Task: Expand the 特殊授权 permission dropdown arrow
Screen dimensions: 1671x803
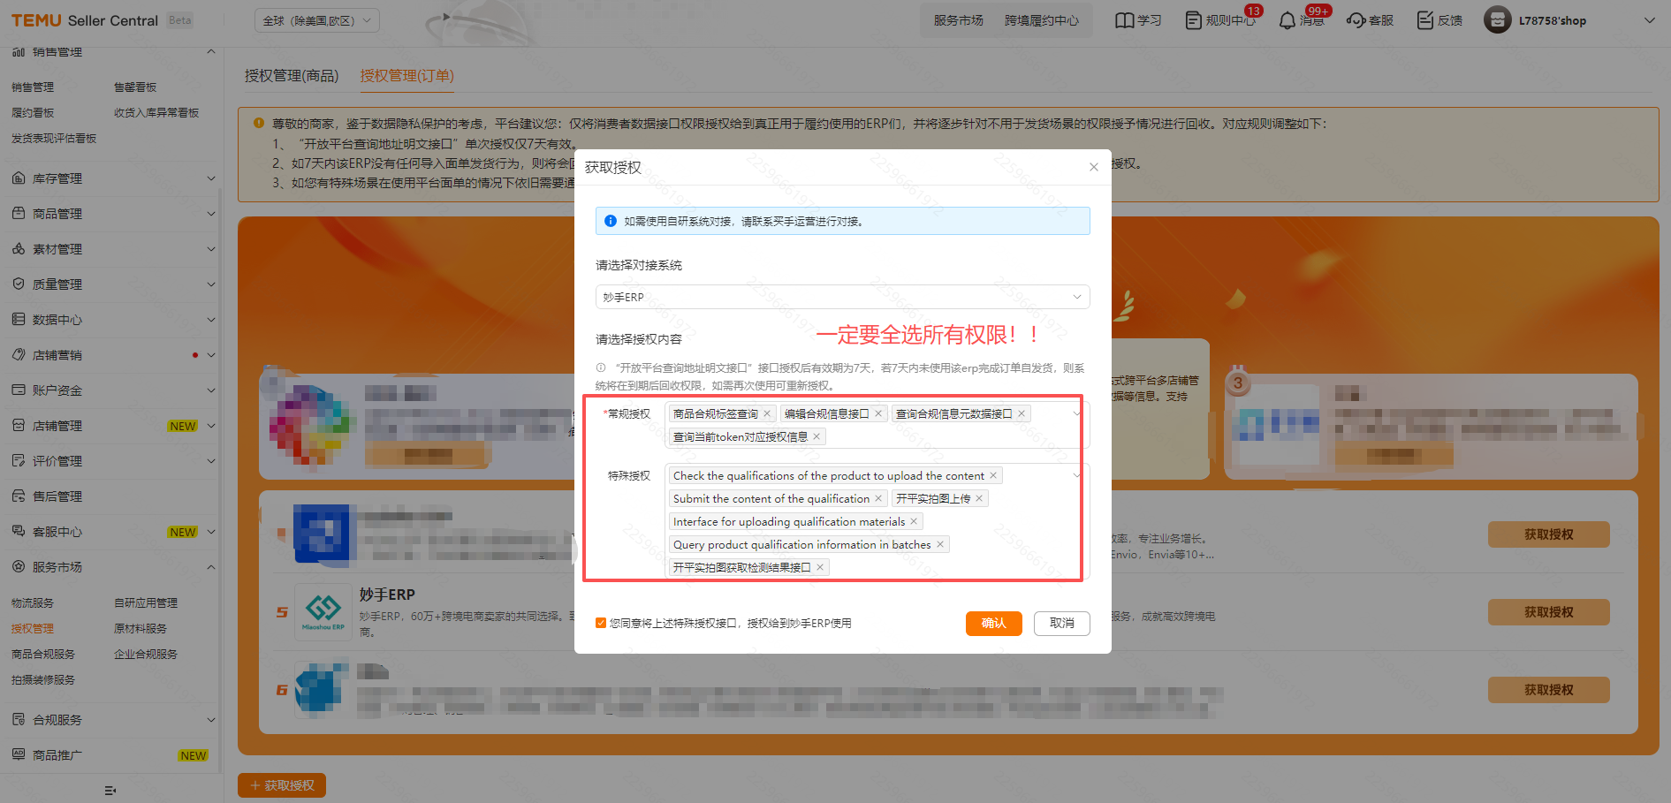Action: 1076,475
